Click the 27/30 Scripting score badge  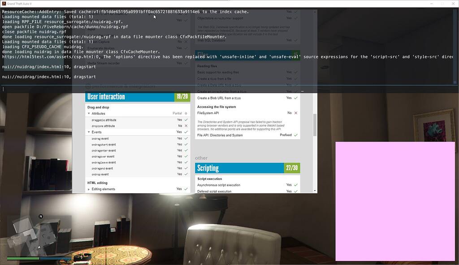(x=292, y=167)
